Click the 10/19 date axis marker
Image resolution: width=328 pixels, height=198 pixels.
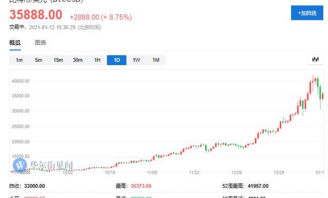point(110,172)
